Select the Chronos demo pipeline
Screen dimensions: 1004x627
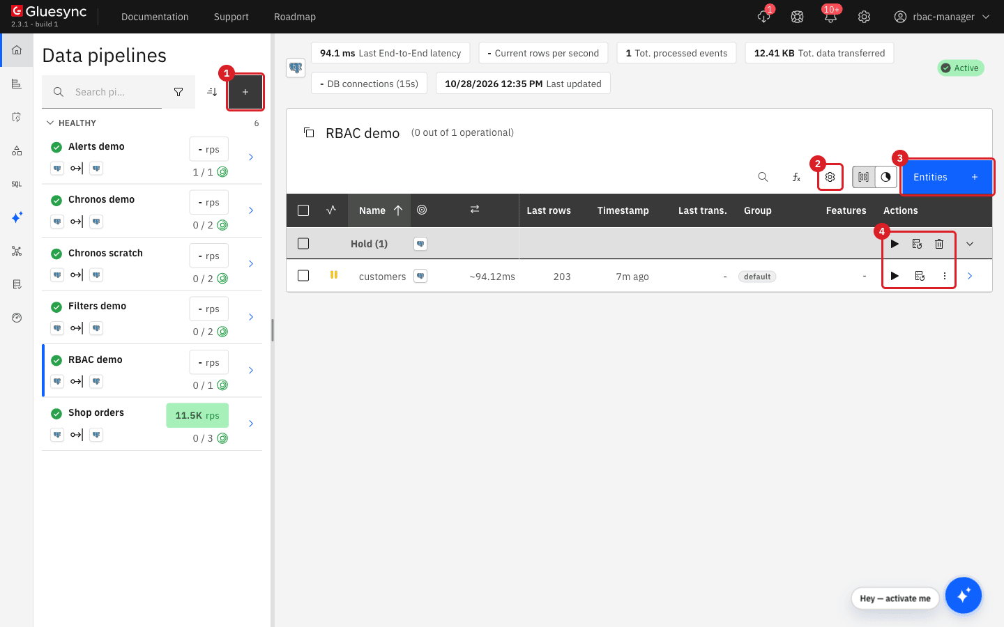[x=152, y=211]
